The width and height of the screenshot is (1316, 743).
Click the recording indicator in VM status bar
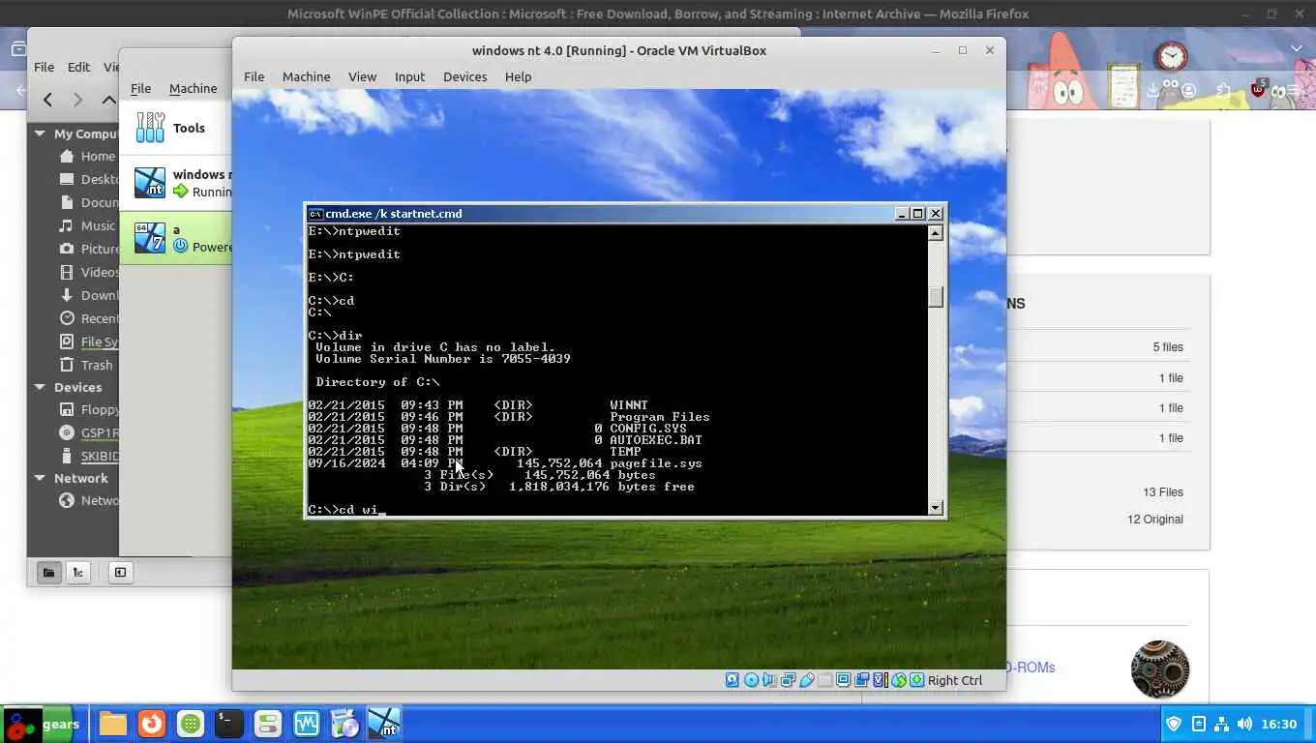[862, 680]
